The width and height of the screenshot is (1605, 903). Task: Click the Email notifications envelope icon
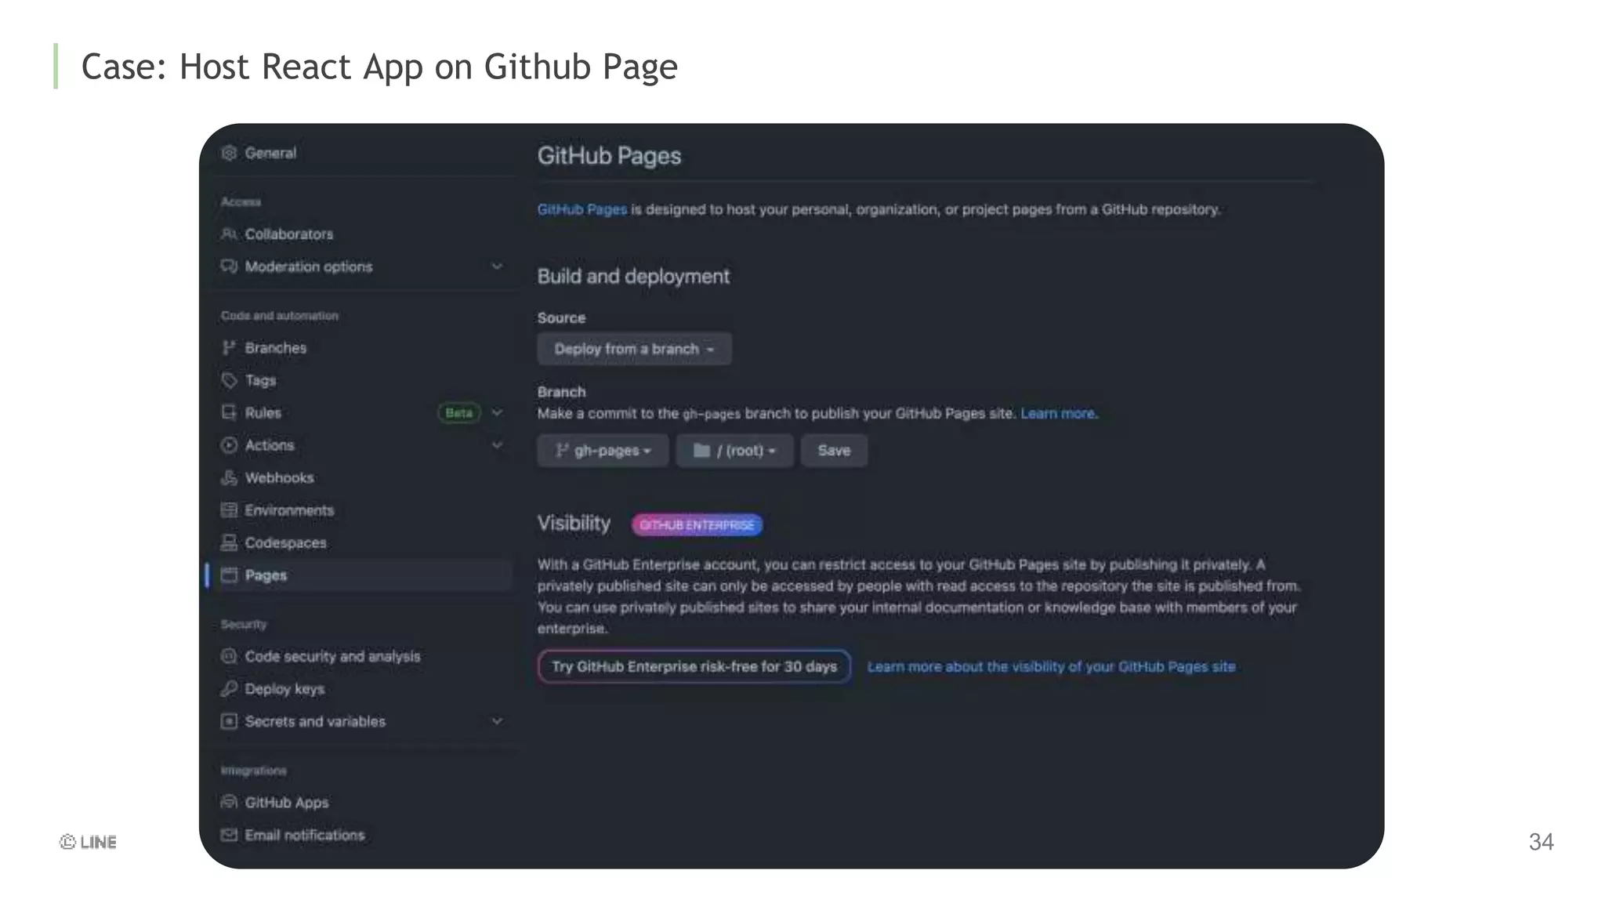[229, 836]
